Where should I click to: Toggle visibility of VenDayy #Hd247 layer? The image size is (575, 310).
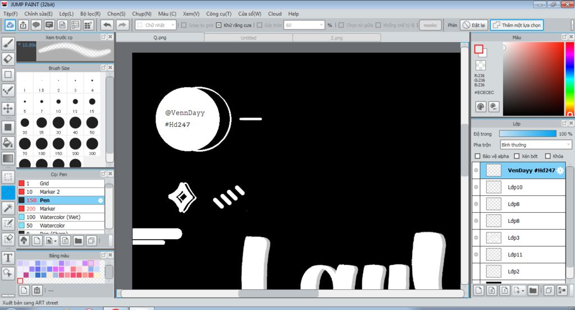click(x=476, y=170)
